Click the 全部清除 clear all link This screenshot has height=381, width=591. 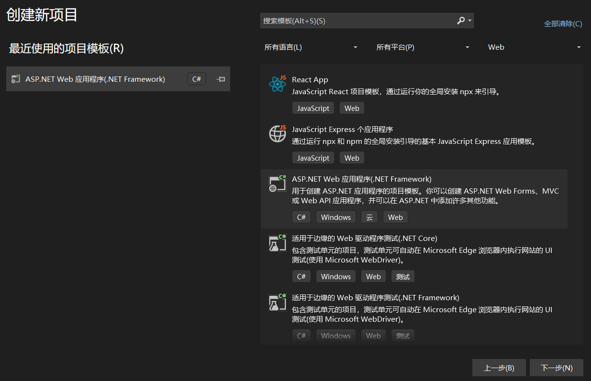563,24
